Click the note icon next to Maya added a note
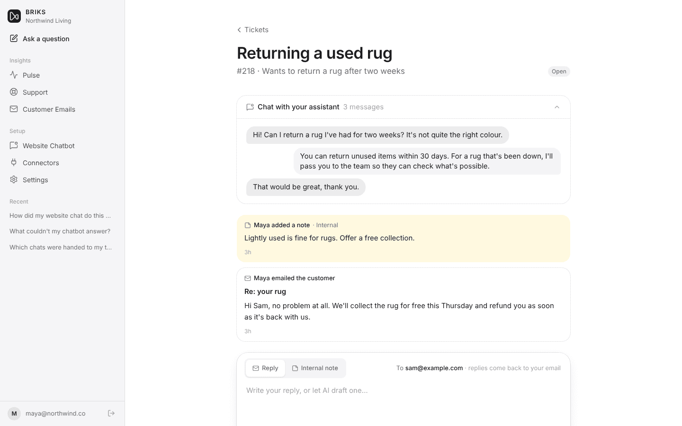 pos(248,225)
